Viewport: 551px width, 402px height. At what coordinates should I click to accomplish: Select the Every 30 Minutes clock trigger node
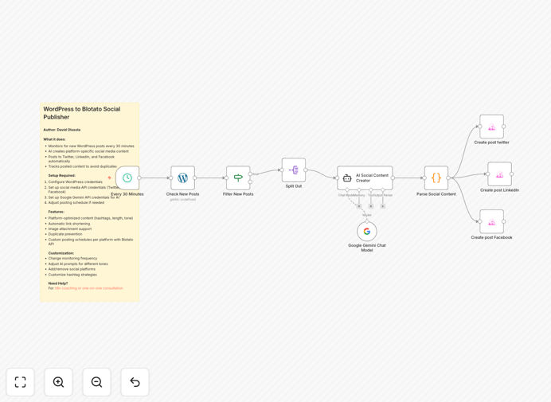[x=127, y=178]
